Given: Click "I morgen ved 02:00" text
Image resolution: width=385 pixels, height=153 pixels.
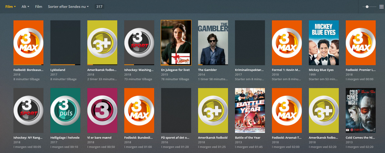Looking at the screenshot, I should (x=286, y=147).
